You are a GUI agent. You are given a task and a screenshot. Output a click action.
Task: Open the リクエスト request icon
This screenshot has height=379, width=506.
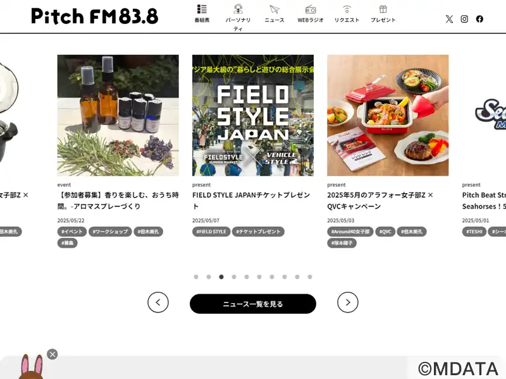tap(347, 9)
